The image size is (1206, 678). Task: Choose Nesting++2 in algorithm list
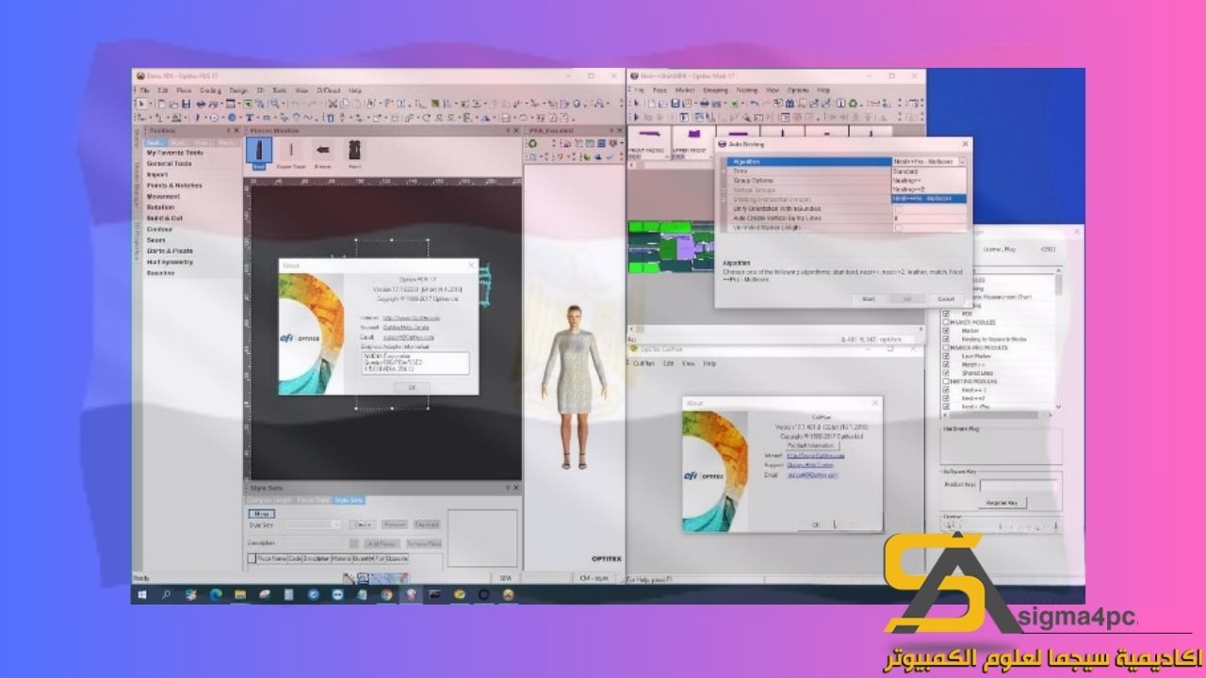point(928,189)
